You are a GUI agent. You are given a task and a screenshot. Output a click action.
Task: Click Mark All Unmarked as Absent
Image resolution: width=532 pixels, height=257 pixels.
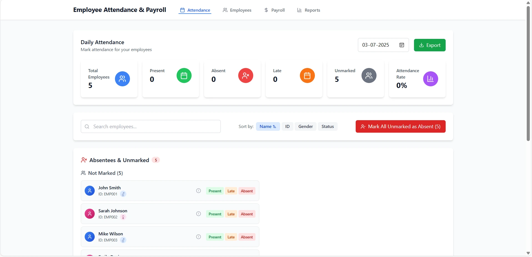tap(400, 126)
